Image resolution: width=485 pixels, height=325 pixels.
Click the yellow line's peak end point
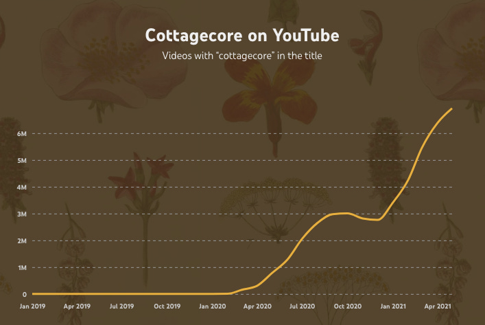pyautogui.click(x=451, y=109)
